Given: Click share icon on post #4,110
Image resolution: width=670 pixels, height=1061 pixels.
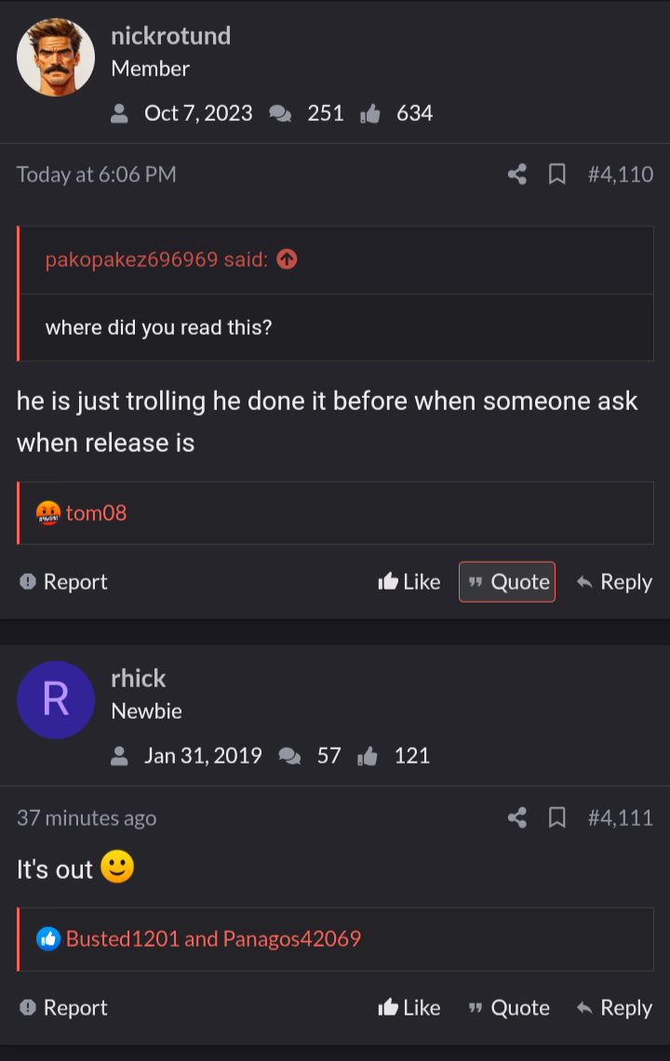Looking at the screenshot, I should tap(516, 175).
